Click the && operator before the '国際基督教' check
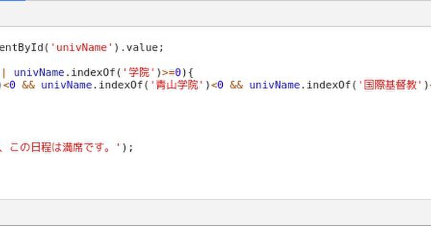This screenshot has height=226, width=431. 236,85
